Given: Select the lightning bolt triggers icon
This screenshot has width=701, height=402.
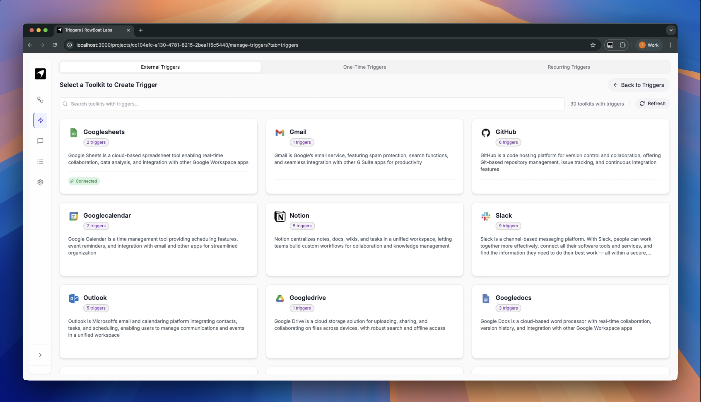Looking at the screenshot, I should point(40,120).
